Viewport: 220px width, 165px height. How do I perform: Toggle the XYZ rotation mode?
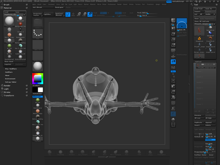[173, 71]
